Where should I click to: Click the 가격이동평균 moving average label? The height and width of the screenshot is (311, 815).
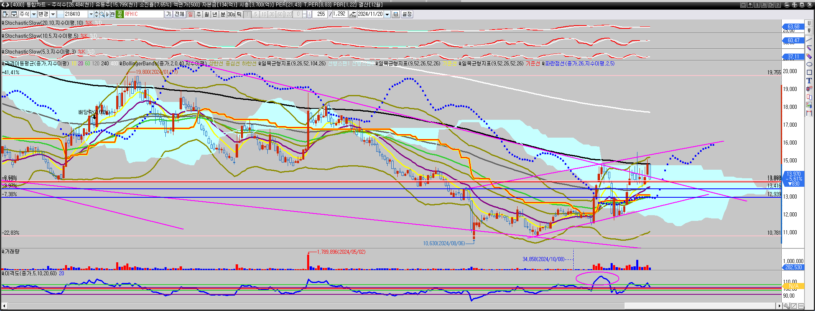(37, 64)
